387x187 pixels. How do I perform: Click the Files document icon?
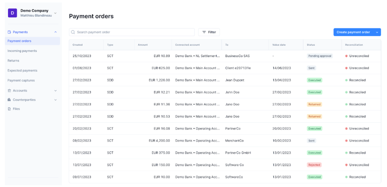pos(9,109)
